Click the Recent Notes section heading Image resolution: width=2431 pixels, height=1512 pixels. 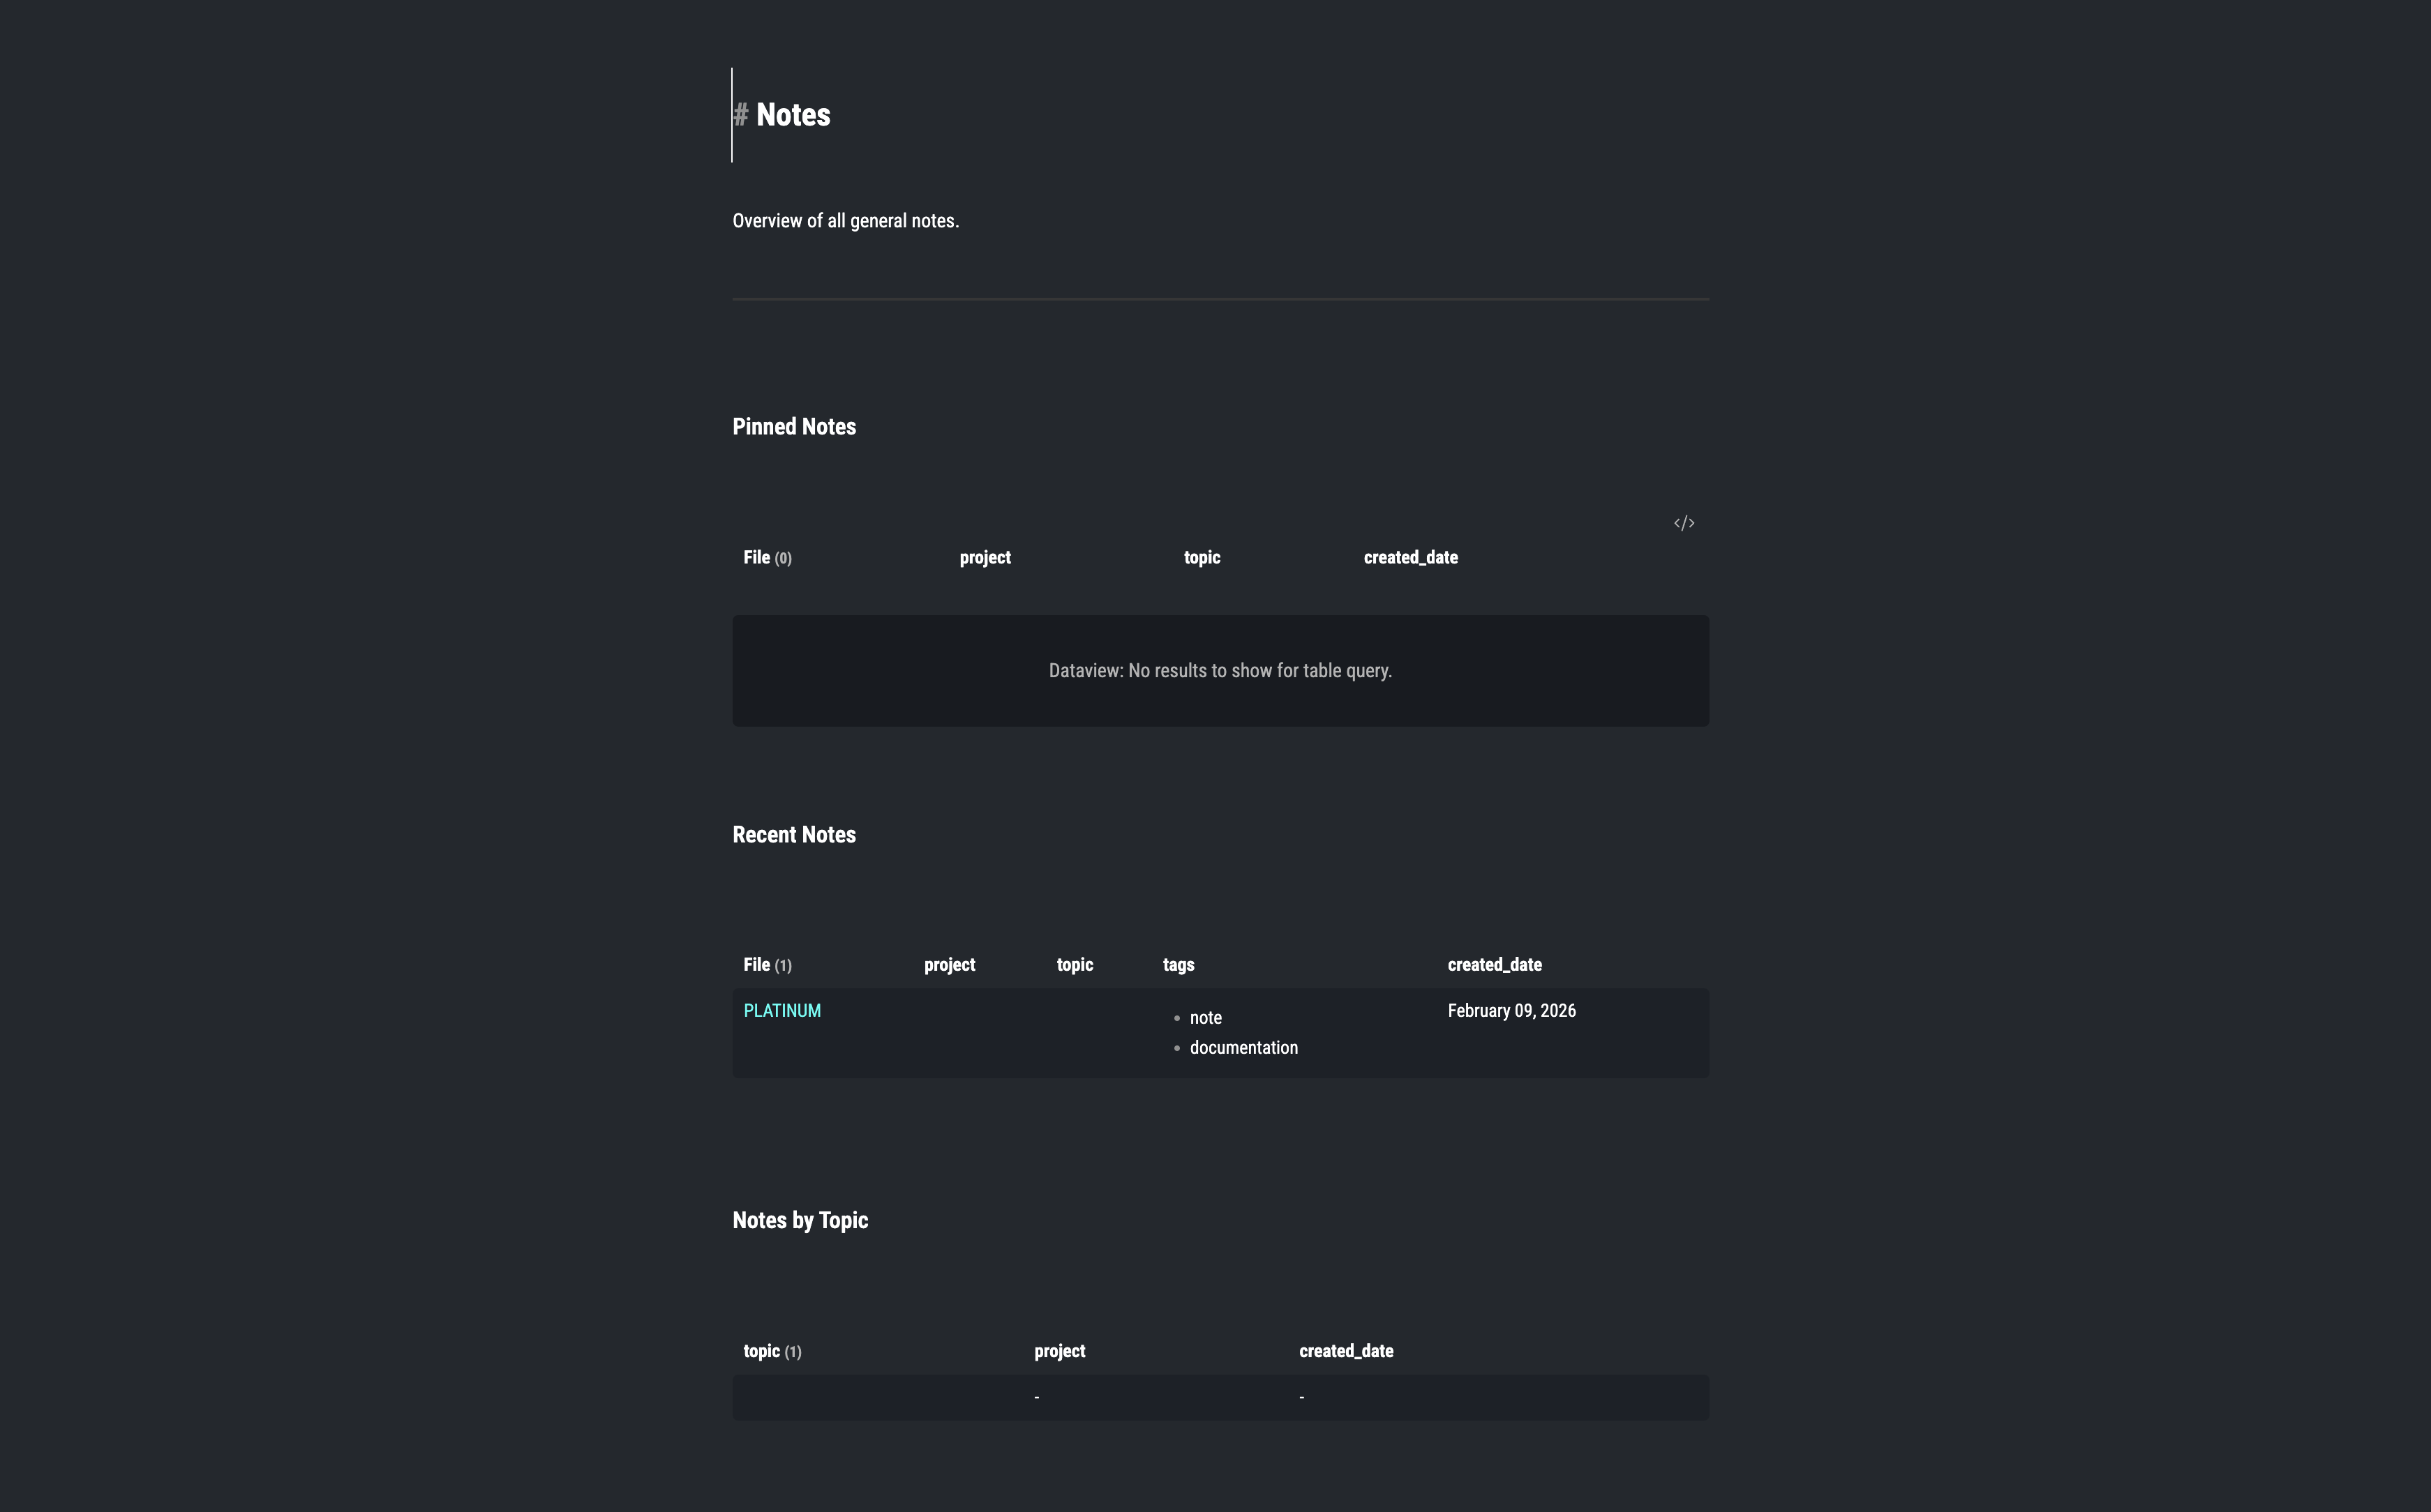pyautogui.click(x=794, y=834)
